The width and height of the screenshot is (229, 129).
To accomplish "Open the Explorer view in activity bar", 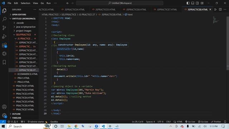I will [x=4, y=10].
